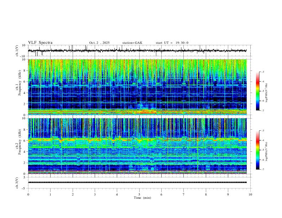Click time axis tick label "1"
The width and height of the screenshot is (282, 218).
[50, 194]
